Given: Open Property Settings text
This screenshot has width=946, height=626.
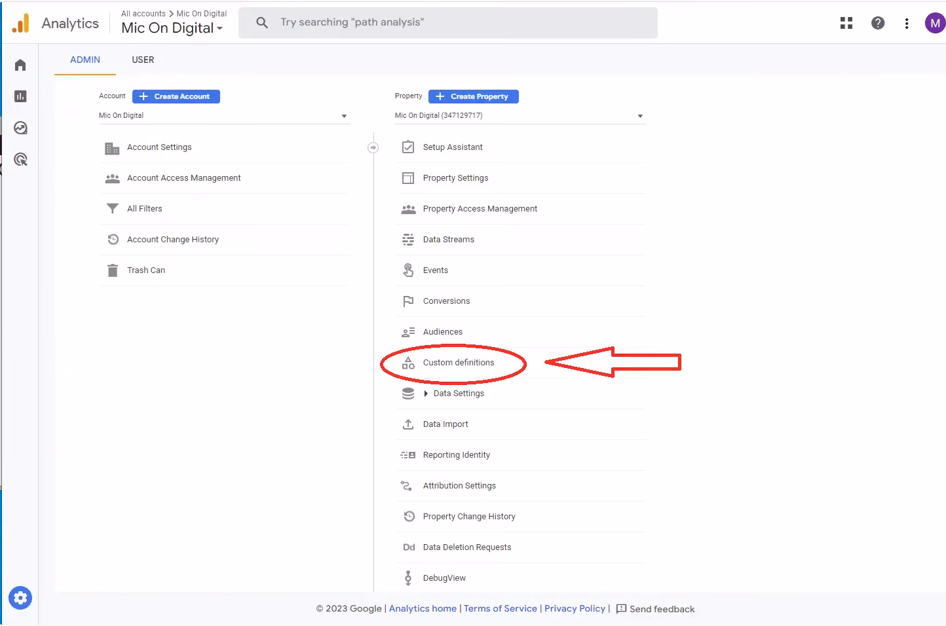Looking at the screenshot, I should click(455, 178).
